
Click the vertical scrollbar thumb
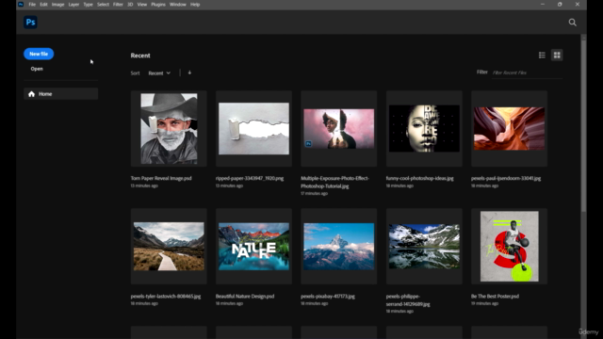[583, 125]
